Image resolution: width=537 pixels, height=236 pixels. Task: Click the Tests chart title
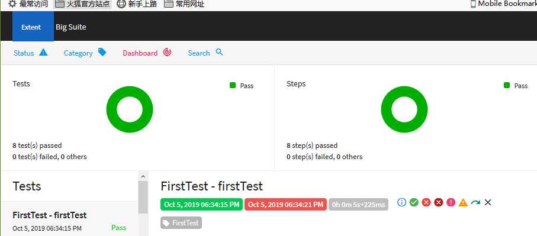tap(21, 84)
